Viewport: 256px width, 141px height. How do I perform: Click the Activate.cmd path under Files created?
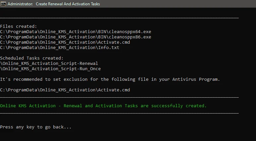[65, 42]
